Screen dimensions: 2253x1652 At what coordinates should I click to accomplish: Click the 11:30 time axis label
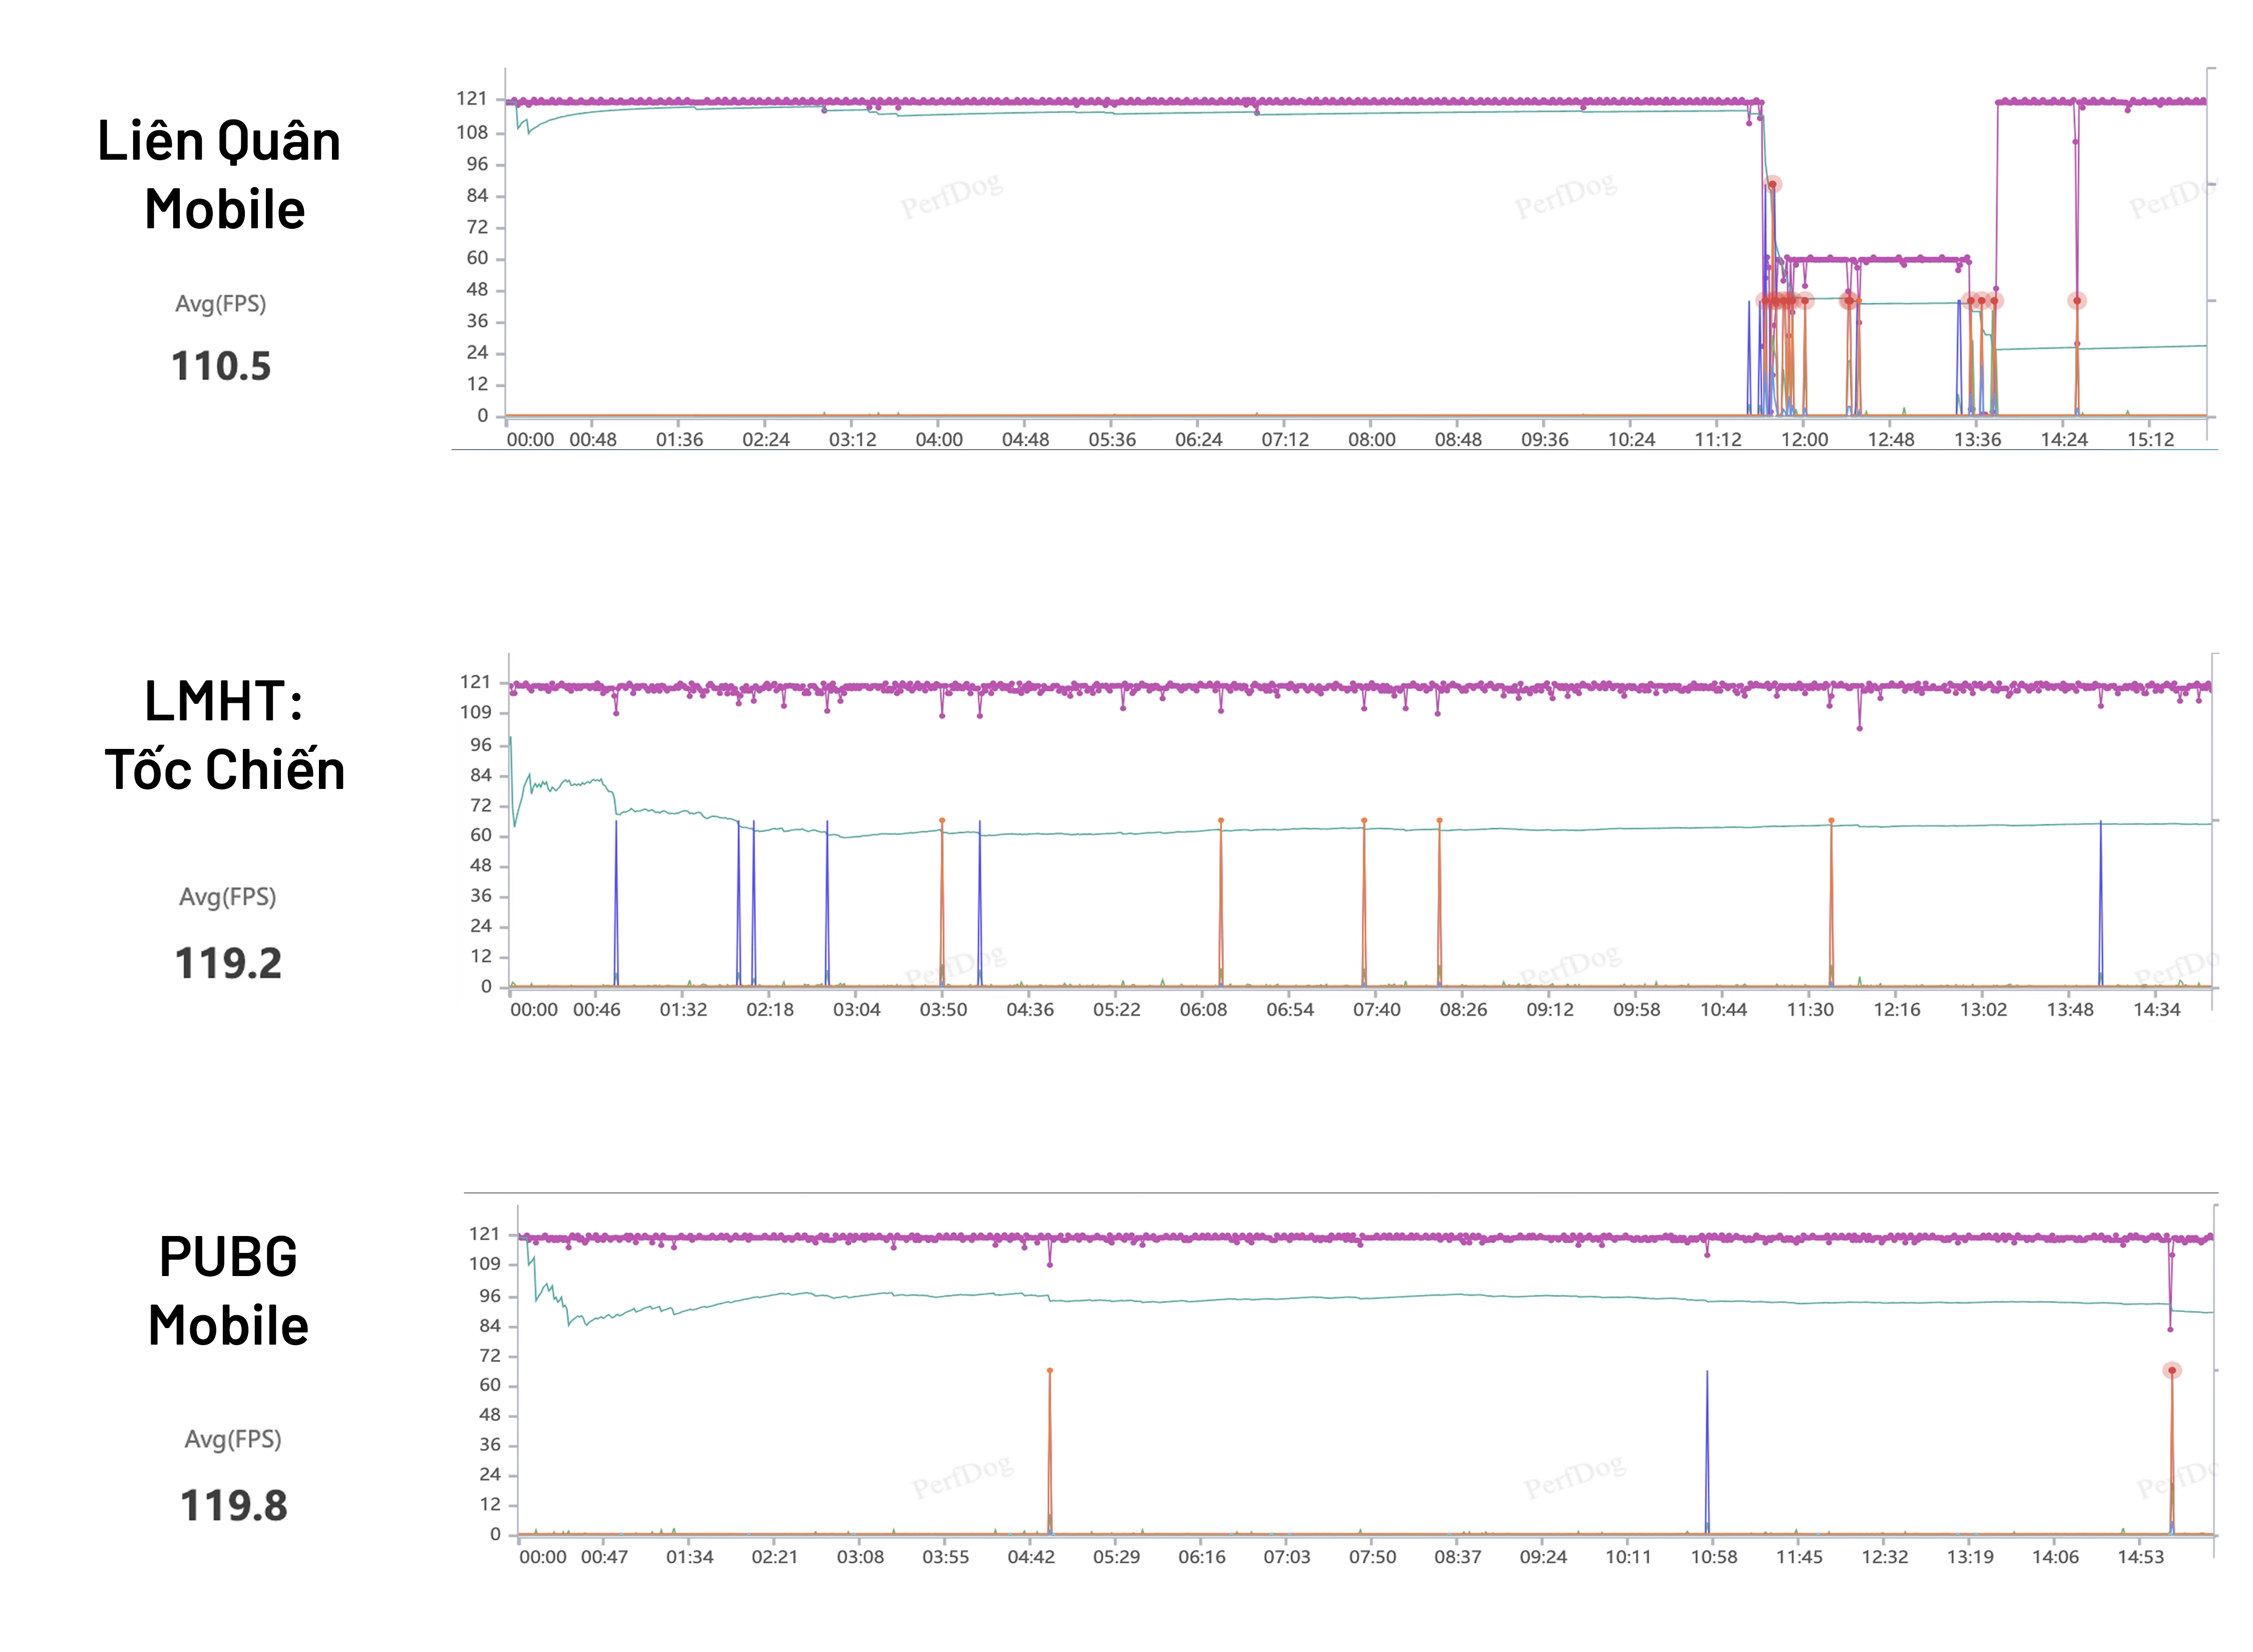tap(1810, 1010)
